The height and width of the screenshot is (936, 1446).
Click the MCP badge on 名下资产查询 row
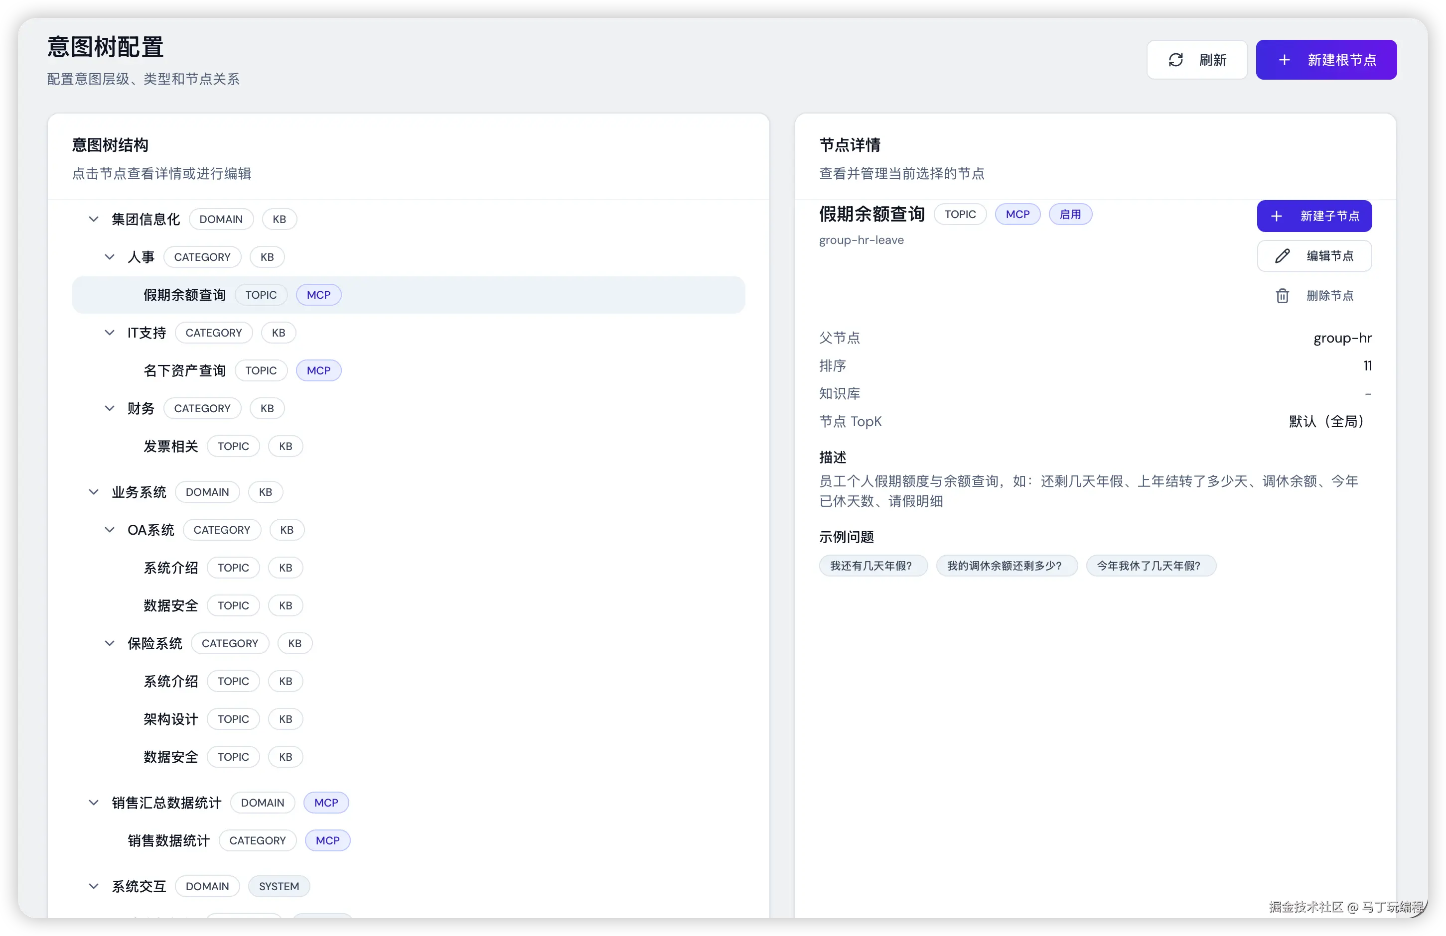318,370
